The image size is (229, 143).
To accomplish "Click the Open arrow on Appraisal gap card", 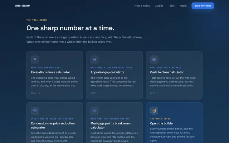I will click(x=98, y=93).
